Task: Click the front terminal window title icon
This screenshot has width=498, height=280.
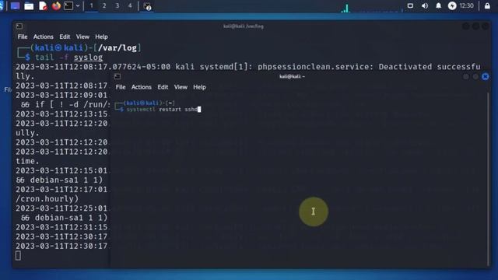Action: 117,76
